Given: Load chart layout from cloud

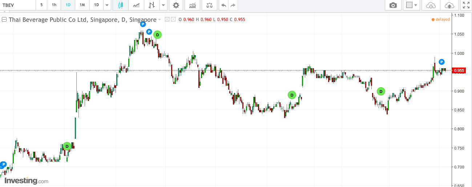Looking at the screenshot, I should (431, 5).
